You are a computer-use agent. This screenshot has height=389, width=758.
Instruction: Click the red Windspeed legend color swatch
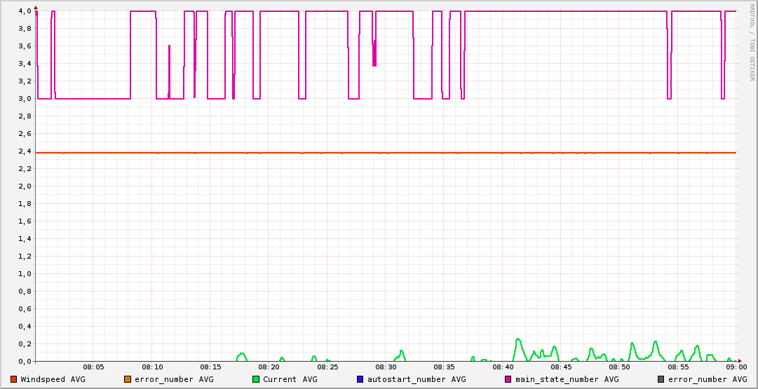(x=13, y=379)
